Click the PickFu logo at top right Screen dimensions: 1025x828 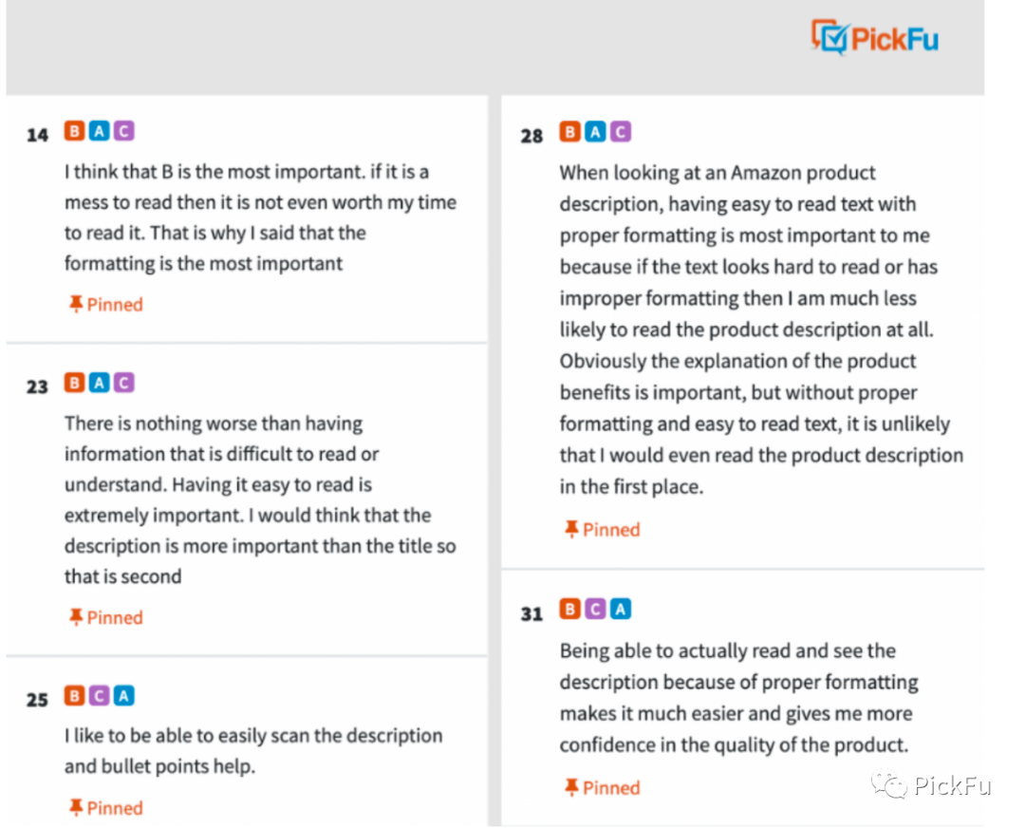pyautogui.click(x=875, y=37)
